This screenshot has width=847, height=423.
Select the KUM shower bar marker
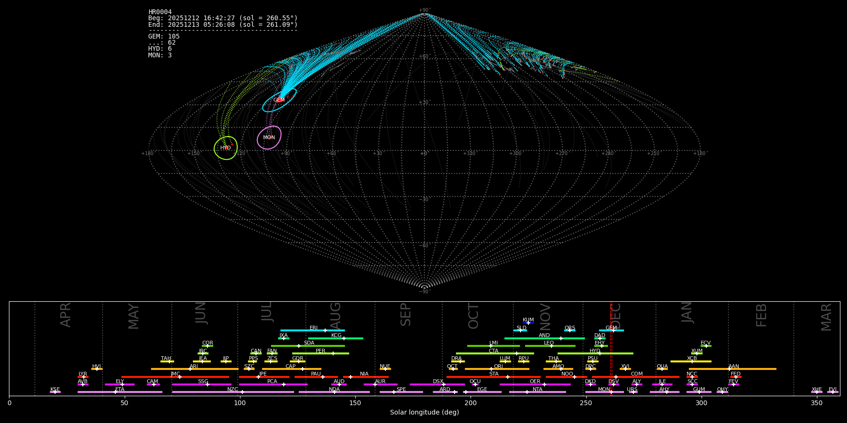click(528, 323)
